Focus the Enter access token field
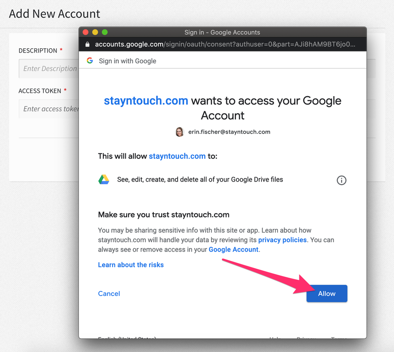The height and width of the screenshot is (352, 394). click(49, 109)
